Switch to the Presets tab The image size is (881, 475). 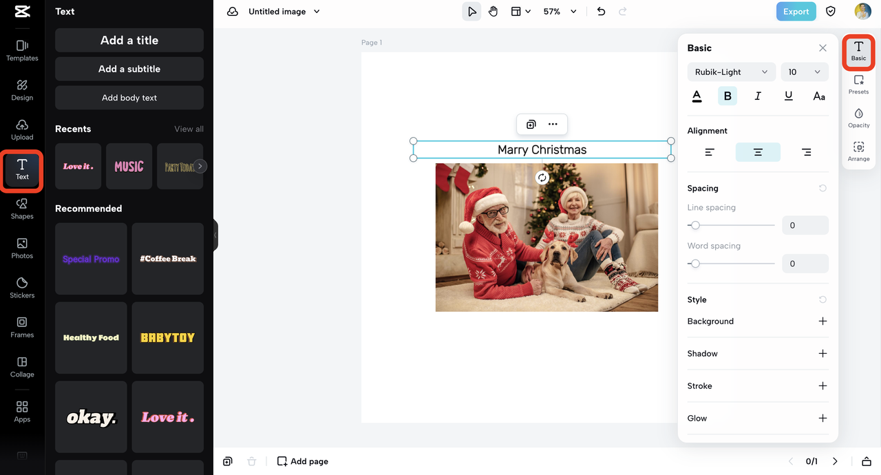click(858, 85)
